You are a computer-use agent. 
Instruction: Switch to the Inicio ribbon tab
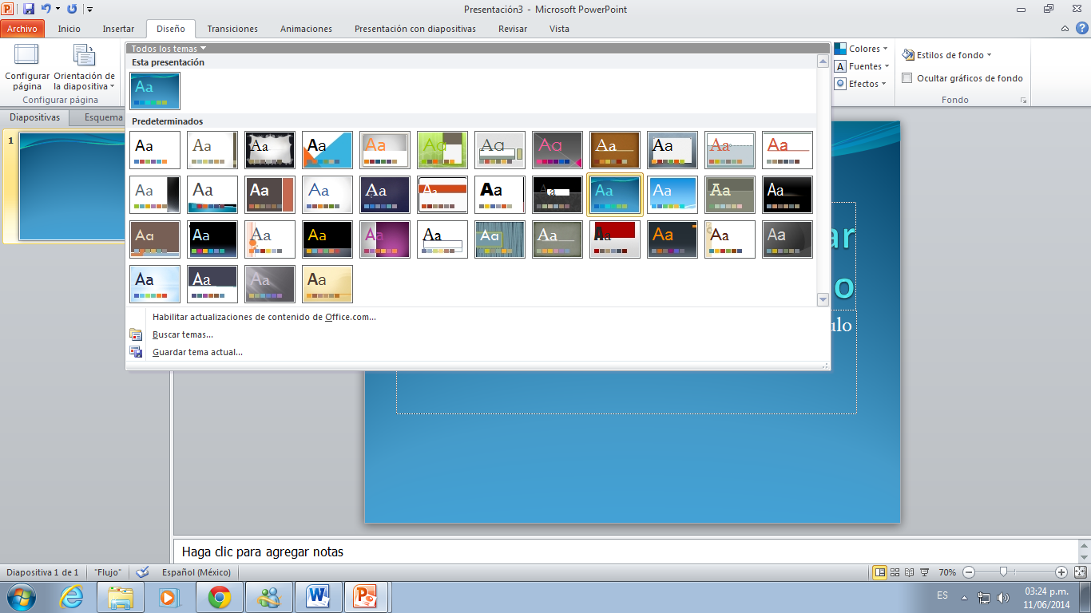pyautogui.click(x=69, y=29)
